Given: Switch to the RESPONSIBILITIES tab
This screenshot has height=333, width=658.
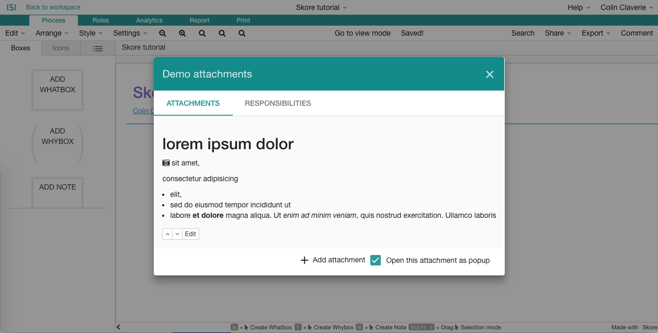Looking at the screenshot, I should [278, 103].
